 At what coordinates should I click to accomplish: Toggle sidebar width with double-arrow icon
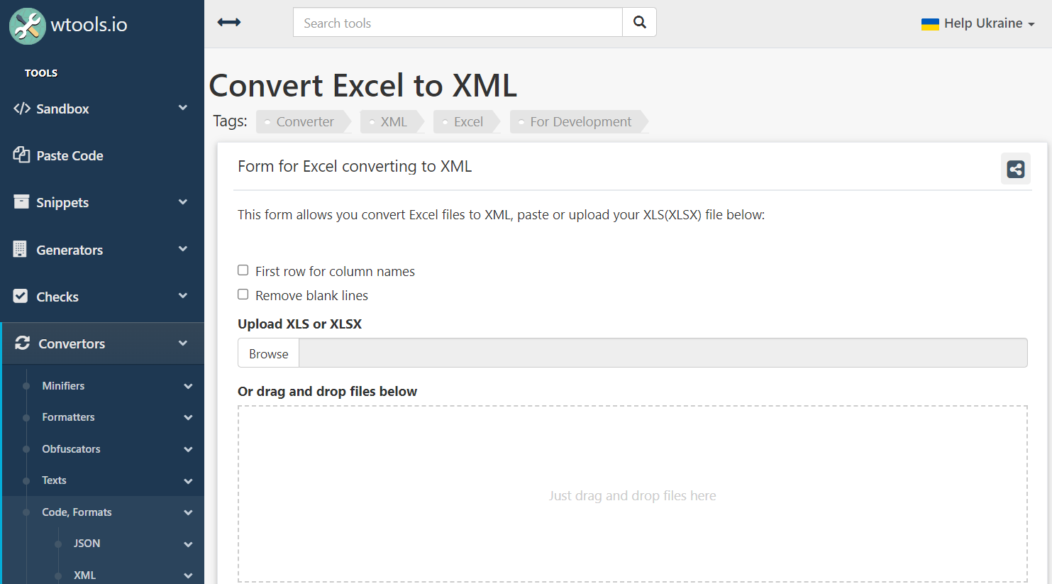(229, 23)
